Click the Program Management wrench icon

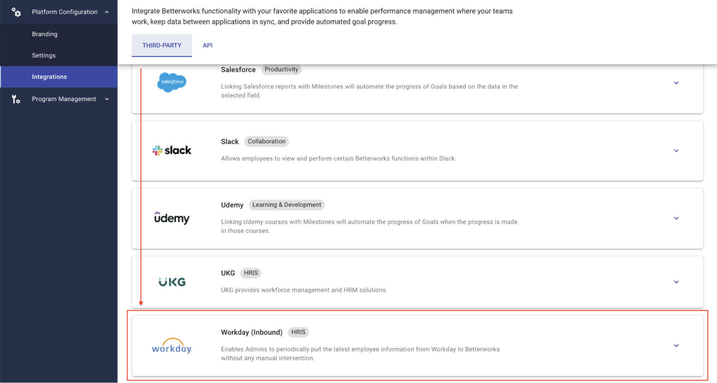[x=16, y=99]
